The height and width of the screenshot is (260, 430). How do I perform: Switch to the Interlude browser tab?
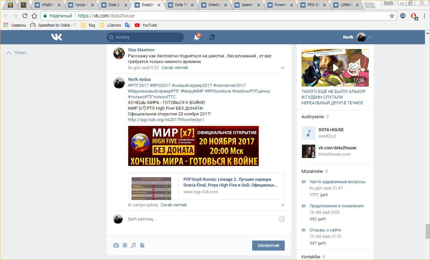214,5
